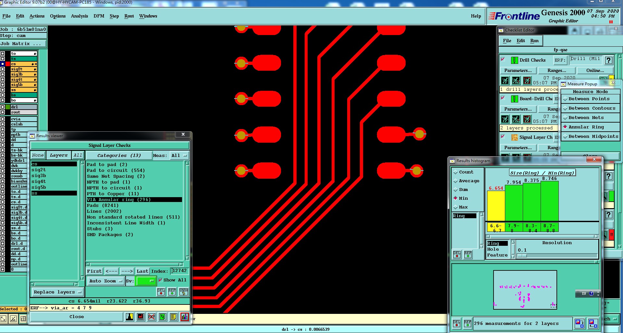Click the crossed-out REF icon in Results viewer
This screenshot has height=333, width=623.
(152, 317)
